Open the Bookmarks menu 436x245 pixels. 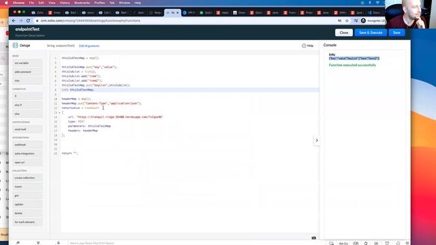(x=82, y=3)
